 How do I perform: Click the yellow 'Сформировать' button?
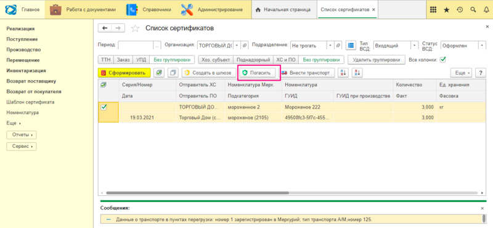[x=124, y=73]
